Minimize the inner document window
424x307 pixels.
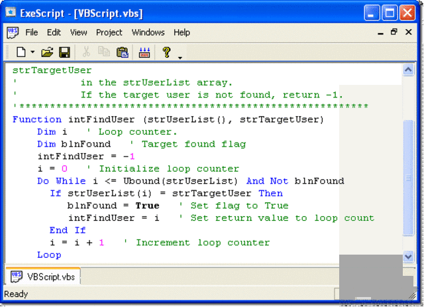coord(380,33)
